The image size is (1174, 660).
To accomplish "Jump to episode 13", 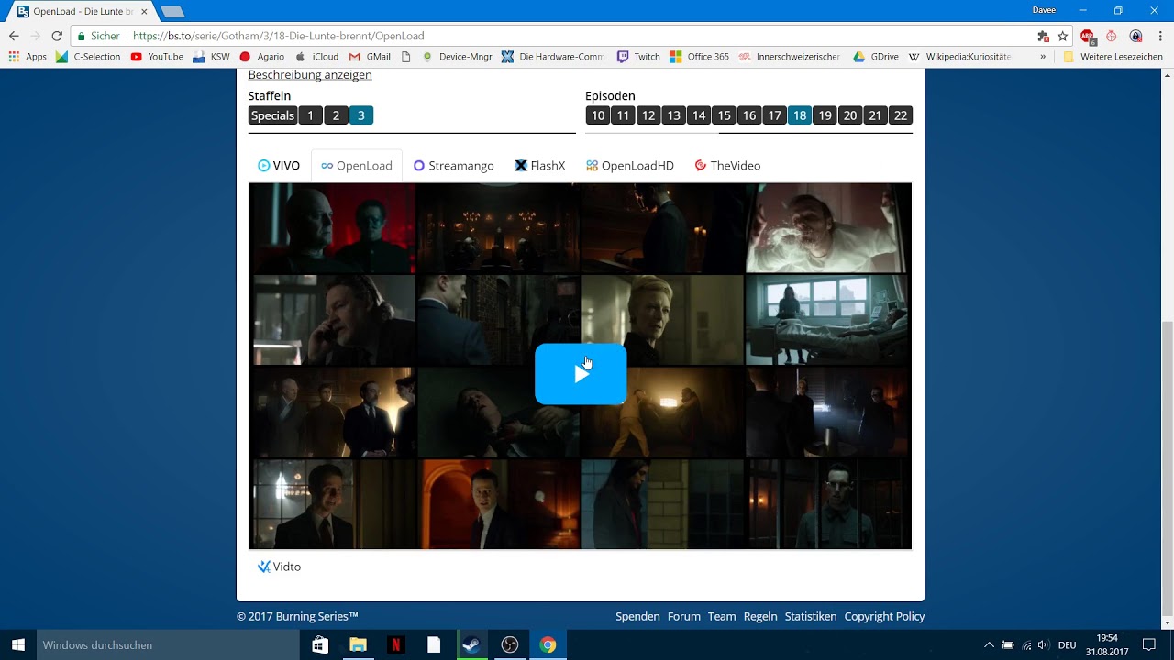I will [673, 115].
